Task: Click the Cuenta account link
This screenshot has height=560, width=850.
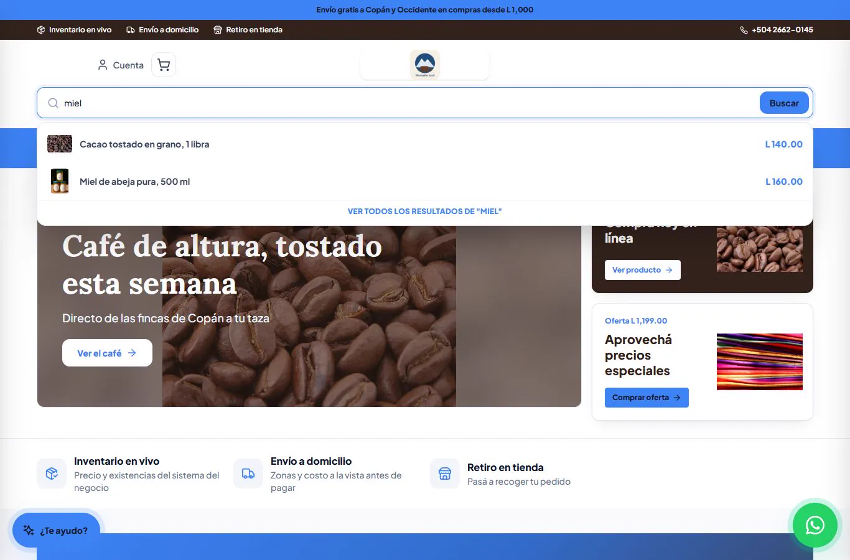Action: pyautogui.click(x=121, y=65)
